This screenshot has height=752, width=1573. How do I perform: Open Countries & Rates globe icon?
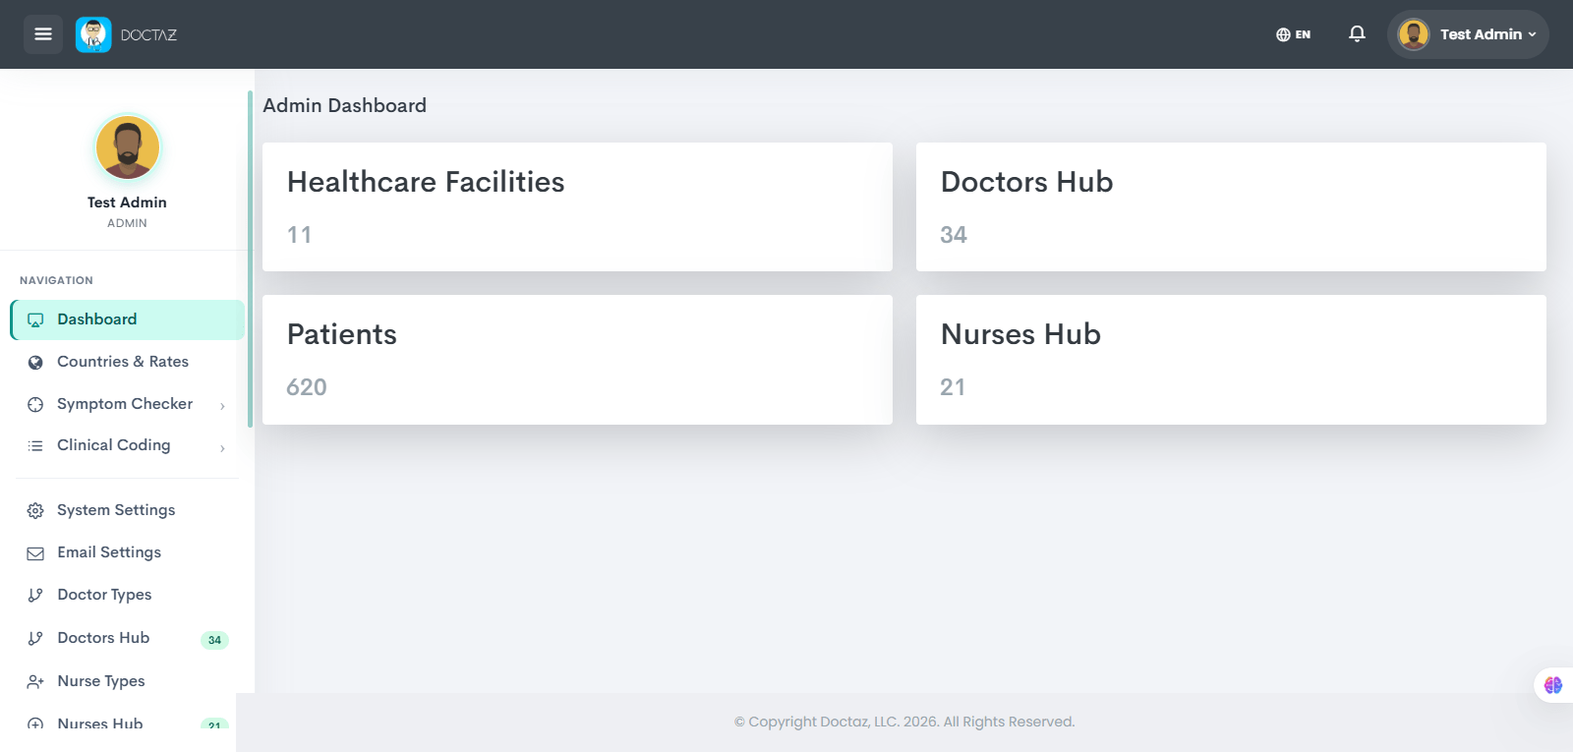click(35, 362)
